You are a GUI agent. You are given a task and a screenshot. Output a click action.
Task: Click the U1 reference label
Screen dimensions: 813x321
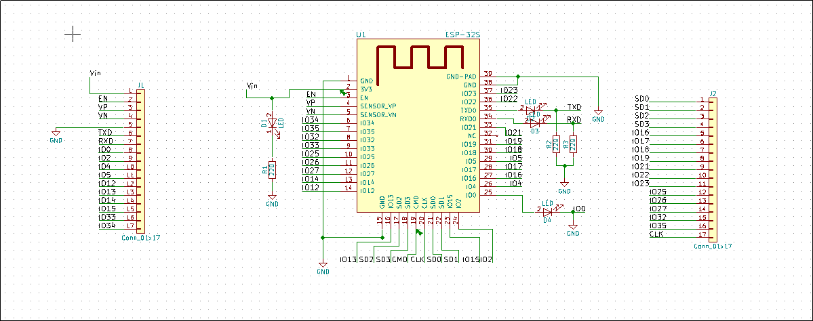pyautogui.click(x=361, y=35)
